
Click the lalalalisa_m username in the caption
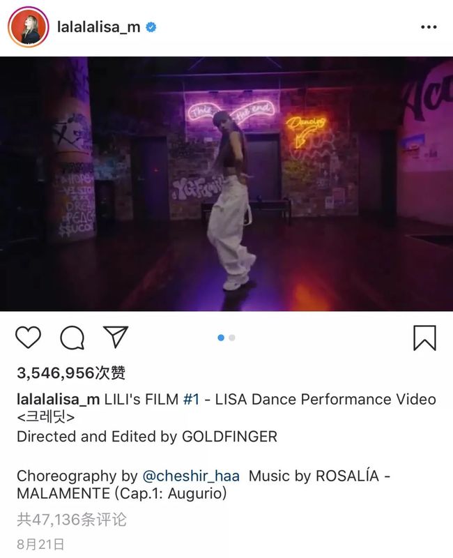coord(58,399)
